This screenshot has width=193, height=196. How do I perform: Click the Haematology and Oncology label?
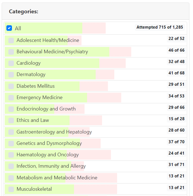[x=48, y=155]
